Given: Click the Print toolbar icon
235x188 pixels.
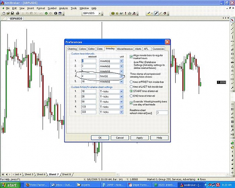Looking at the screenshot, I should click(18, 13).
